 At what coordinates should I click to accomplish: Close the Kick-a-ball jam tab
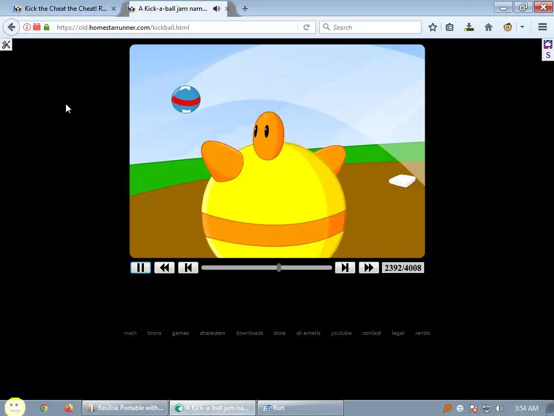[228, 9]
